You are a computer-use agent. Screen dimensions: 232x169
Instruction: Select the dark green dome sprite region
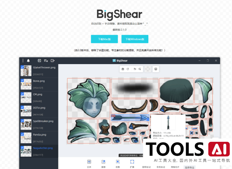click(x=176, y=91)
